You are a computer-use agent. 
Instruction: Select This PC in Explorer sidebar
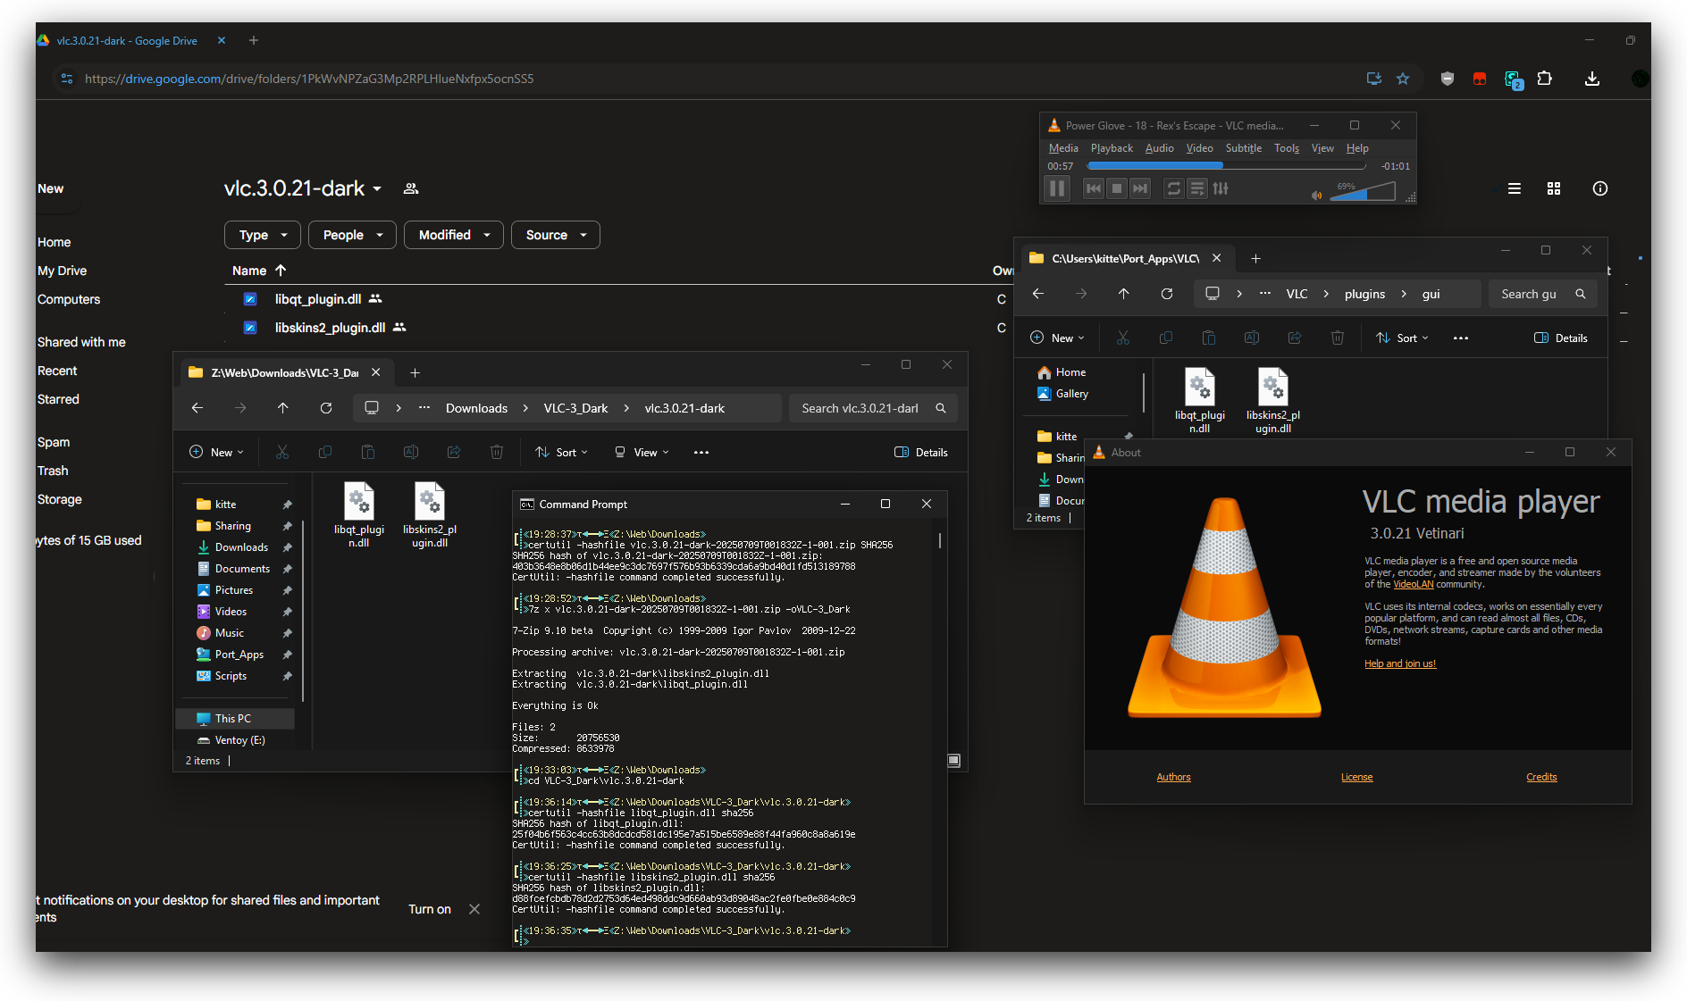[x=234, y=719]
